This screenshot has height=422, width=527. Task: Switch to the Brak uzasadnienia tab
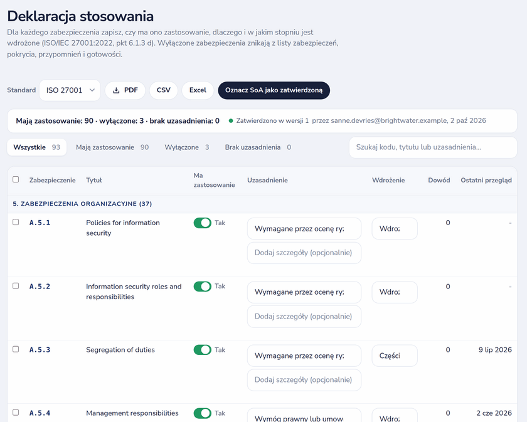[258, 147]
